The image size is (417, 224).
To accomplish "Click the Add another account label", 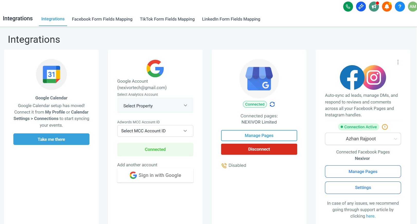I will (137, 165).
